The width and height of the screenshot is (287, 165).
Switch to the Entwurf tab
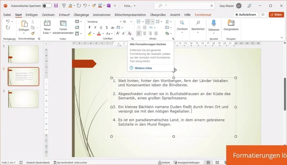pyautogui.click(x=64, y=15)
